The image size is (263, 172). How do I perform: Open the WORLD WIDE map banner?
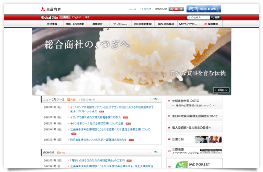coord(204,9)
